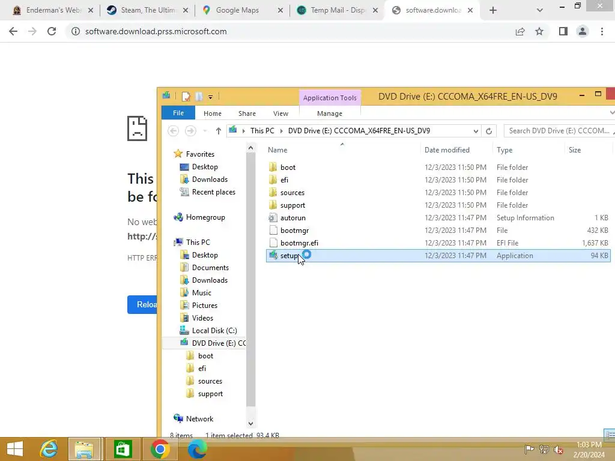
Task: Open Internet Explorer from the taskbar
Action: (49, 449)
